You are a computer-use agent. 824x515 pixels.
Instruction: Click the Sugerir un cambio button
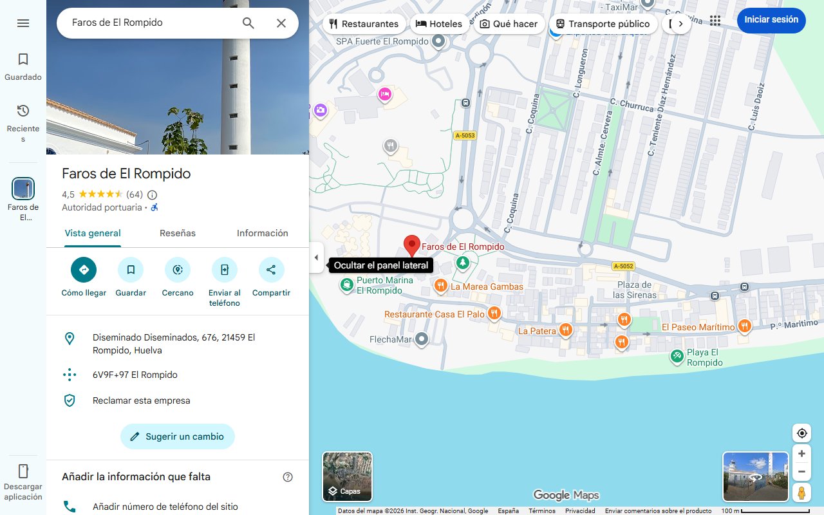click(x=177, y=436)
